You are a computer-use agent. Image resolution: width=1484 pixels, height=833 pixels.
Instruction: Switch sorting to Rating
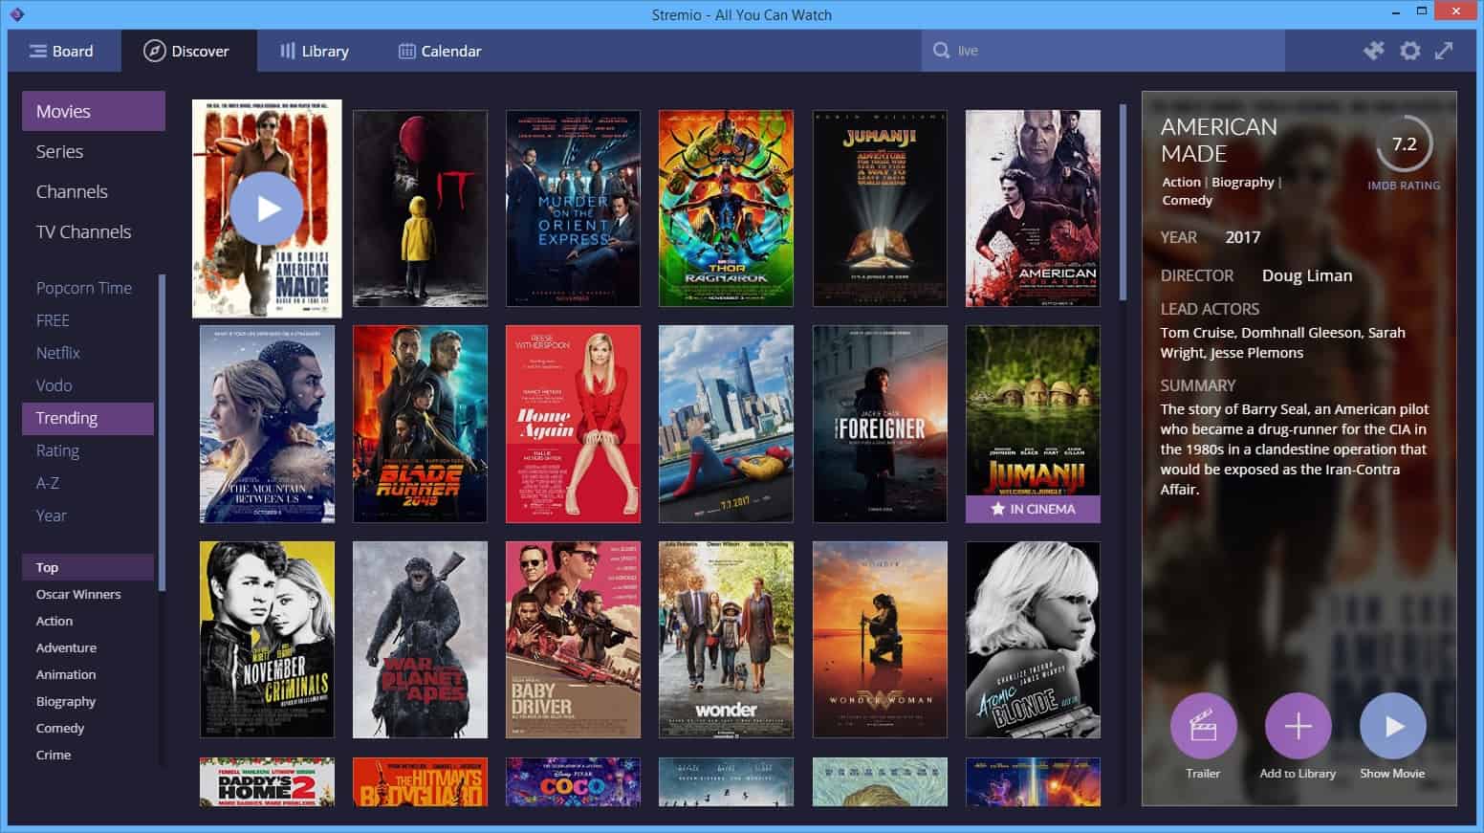tap(57, 450)
